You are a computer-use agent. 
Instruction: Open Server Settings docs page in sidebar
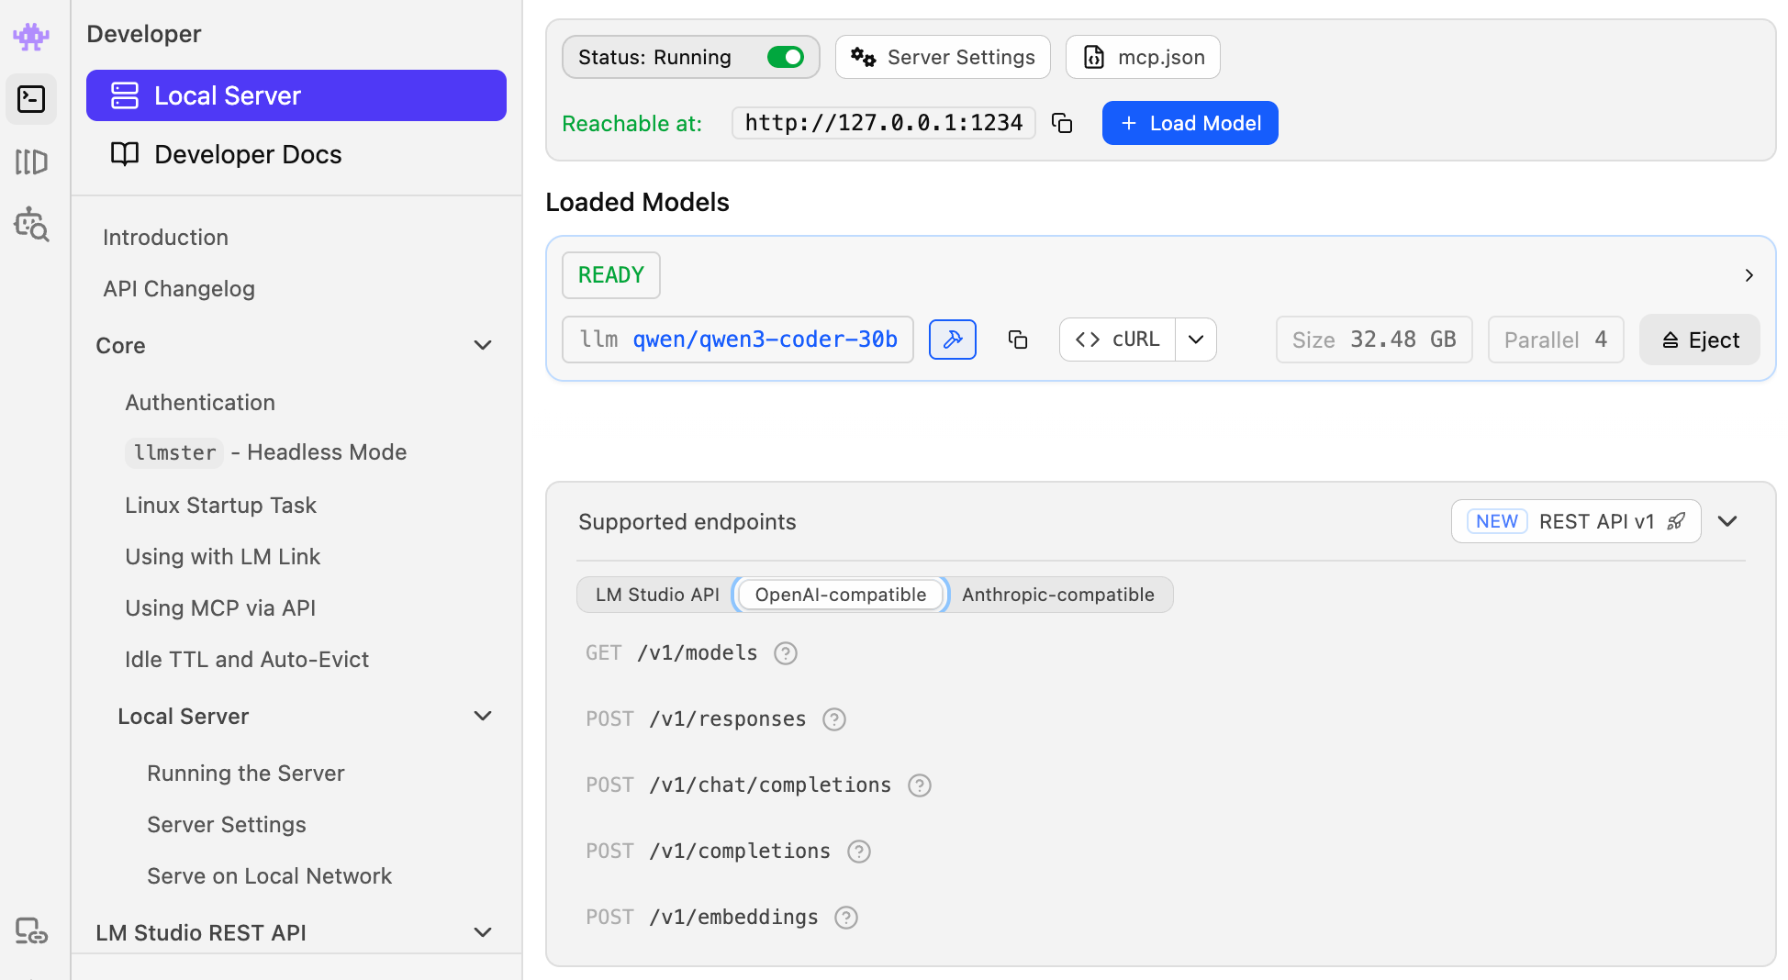[227, 824]
